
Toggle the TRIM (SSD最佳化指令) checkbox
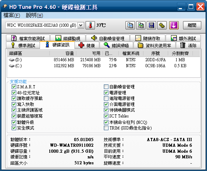coord(106,128)
